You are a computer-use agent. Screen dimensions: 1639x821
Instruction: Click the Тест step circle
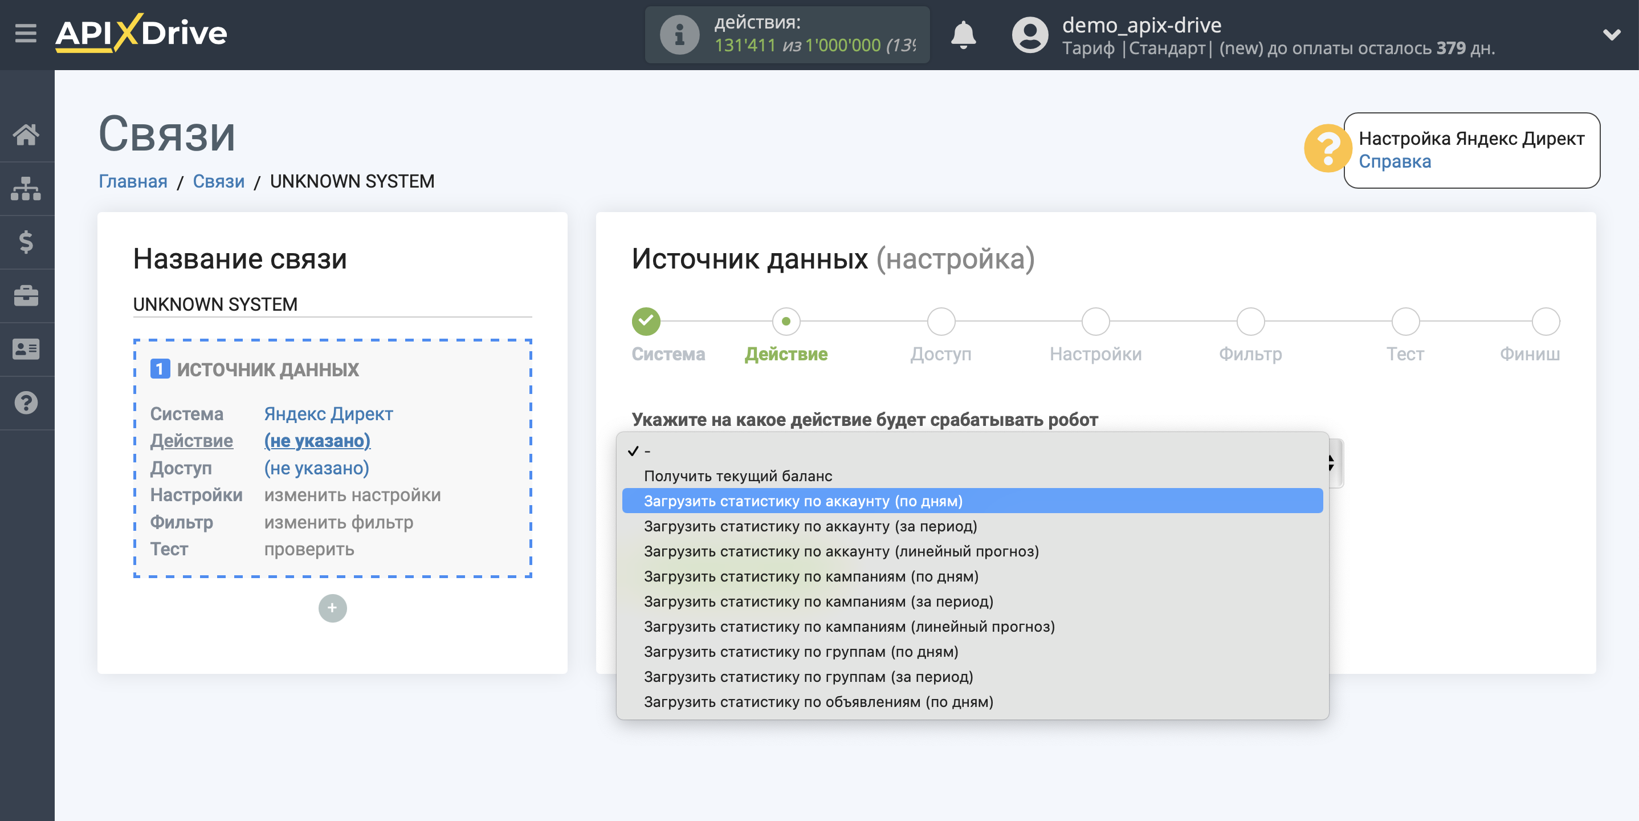pyautogui.click(x=1405, y=322)
